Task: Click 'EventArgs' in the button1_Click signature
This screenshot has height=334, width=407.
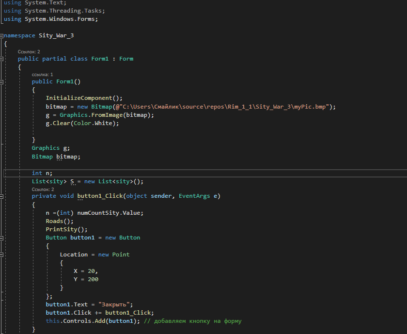Action: click(194, 196)
